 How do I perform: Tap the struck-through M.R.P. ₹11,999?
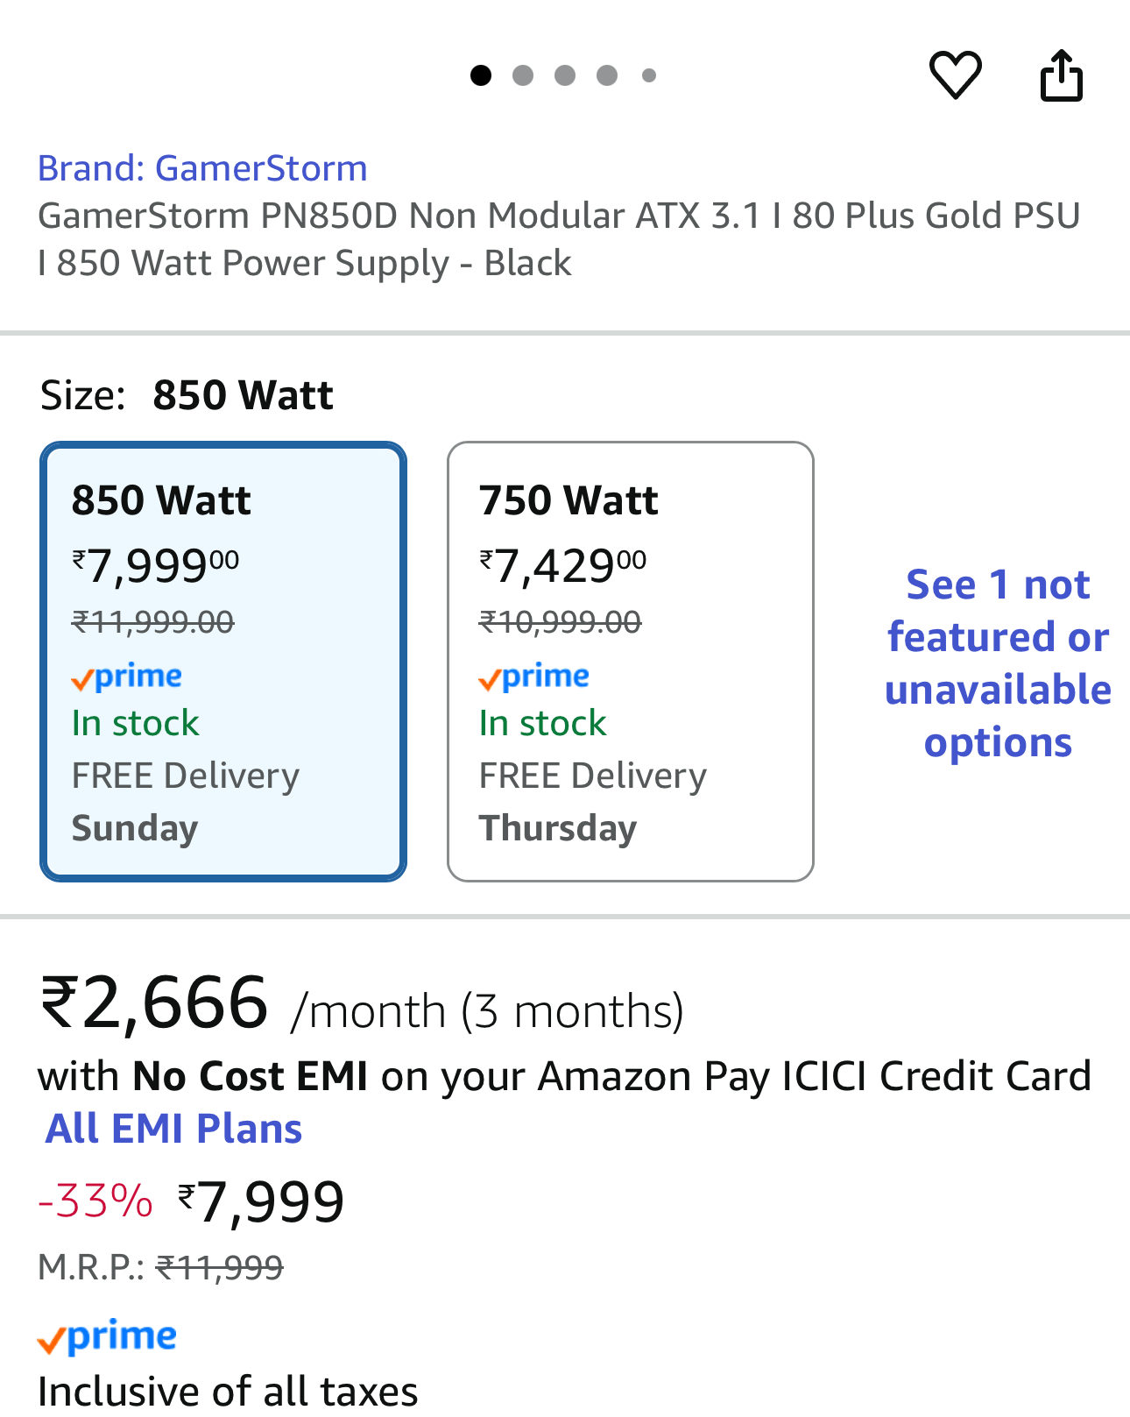coord(219,1267)
